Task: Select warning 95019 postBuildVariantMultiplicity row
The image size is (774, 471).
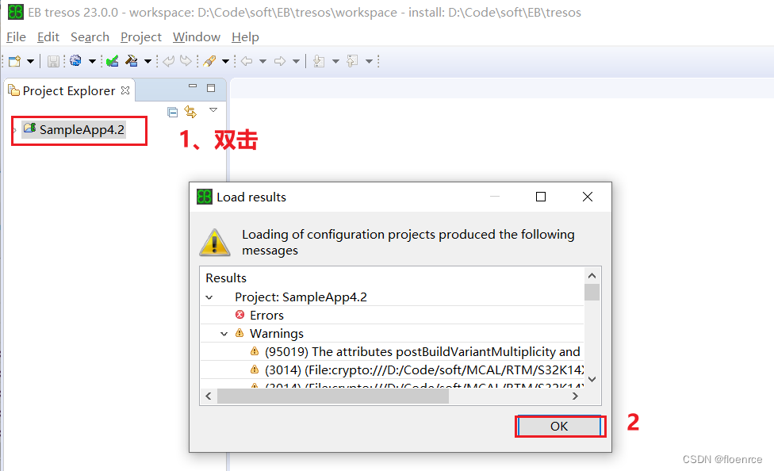Action: coord(392,351)
